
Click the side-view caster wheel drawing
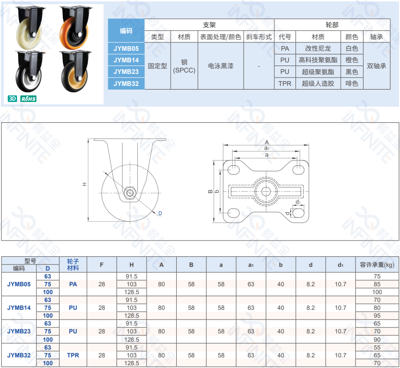pyautogui.click(x=130, y=185)
